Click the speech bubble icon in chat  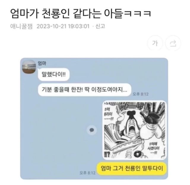pyautogui.click(x=92, y=130)
